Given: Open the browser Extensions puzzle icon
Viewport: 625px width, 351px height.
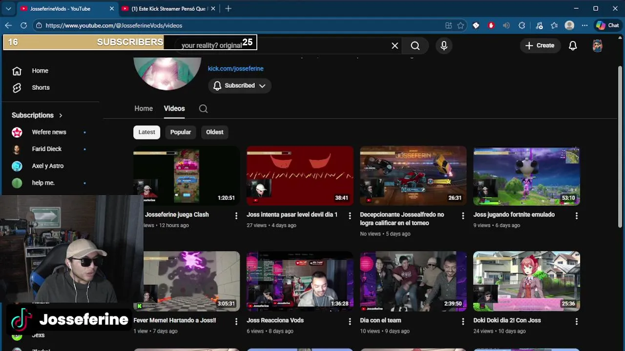Looking at the screenshot, I should (521, 25).
